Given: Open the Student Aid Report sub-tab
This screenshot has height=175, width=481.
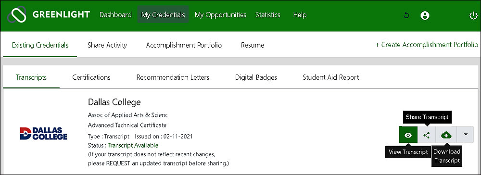Looking at the screenshot, I should click(331, 77).
